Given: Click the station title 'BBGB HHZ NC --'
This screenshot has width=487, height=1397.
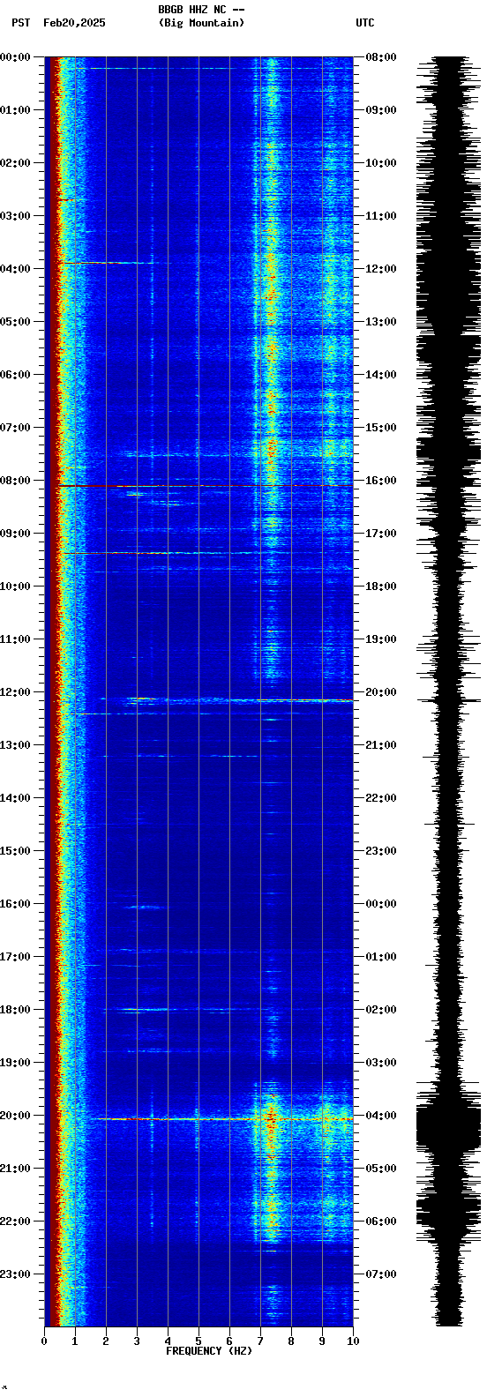Looking at the screenshot, I should (201, 10).
